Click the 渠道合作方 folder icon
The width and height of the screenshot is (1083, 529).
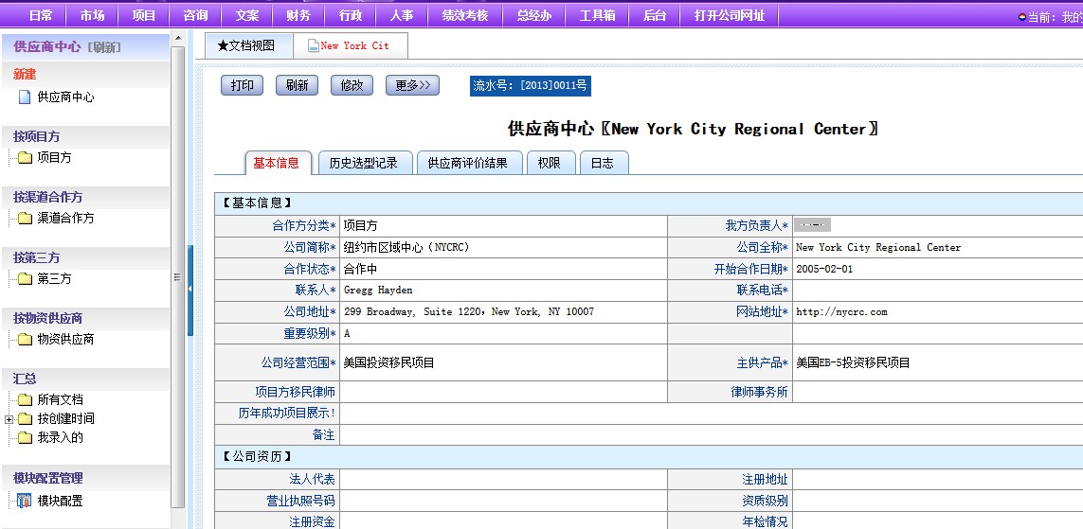tap(25, 219)
